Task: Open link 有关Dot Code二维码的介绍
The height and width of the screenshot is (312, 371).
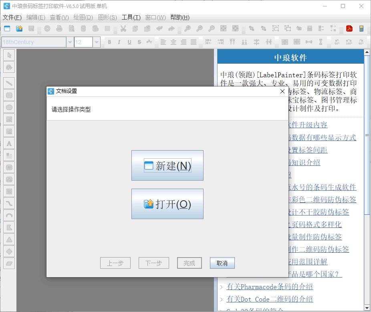Action: pyautogui.click(x=270, y=299)
